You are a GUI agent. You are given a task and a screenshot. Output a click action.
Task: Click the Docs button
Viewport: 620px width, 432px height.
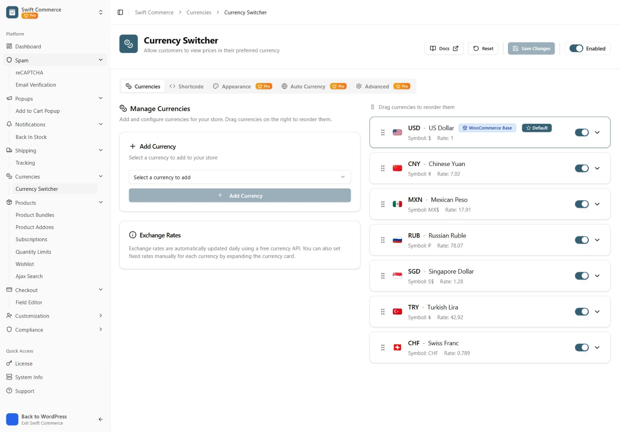pos(444,48)
